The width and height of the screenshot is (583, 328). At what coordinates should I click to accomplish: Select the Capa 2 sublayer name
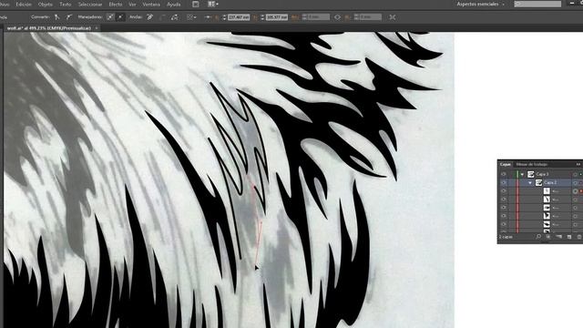click(550, 182)
